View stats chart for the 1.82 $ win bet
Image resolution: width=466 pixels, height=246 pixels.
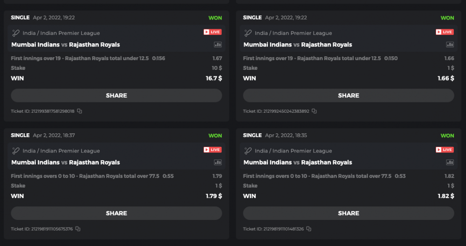click(x=450, y=163)
